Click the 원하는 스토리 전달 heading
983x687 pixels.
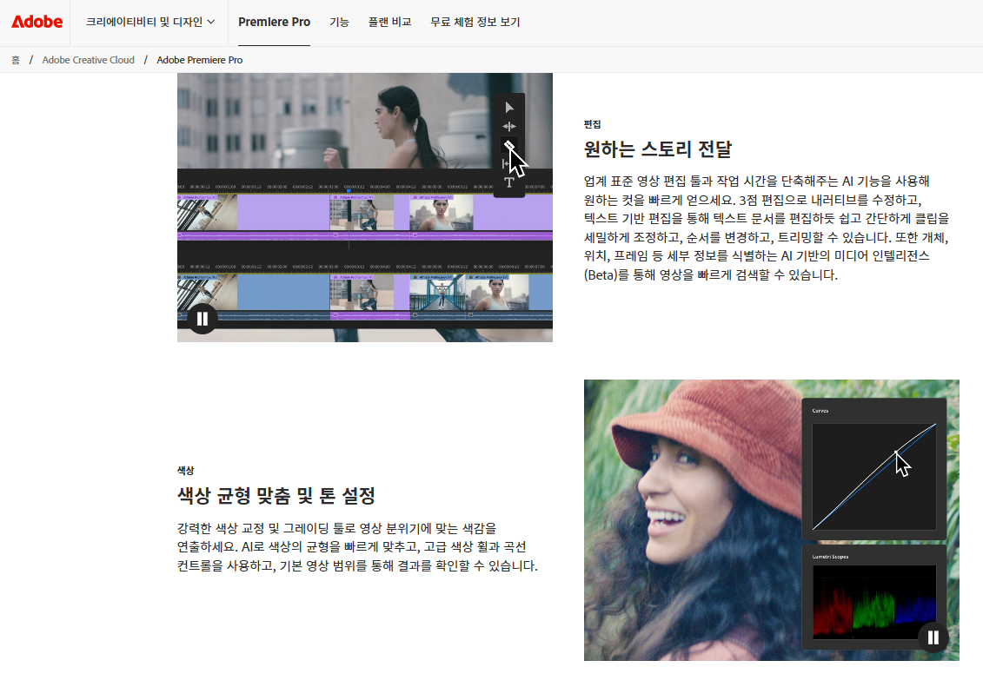point(658,149)
